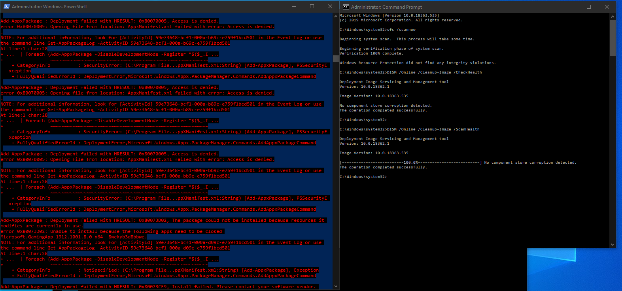The width and height of the screenshot is (622, 291).
Task: Click the DISM '/CheckHealth' command line
Action: [x=411, y=72]
